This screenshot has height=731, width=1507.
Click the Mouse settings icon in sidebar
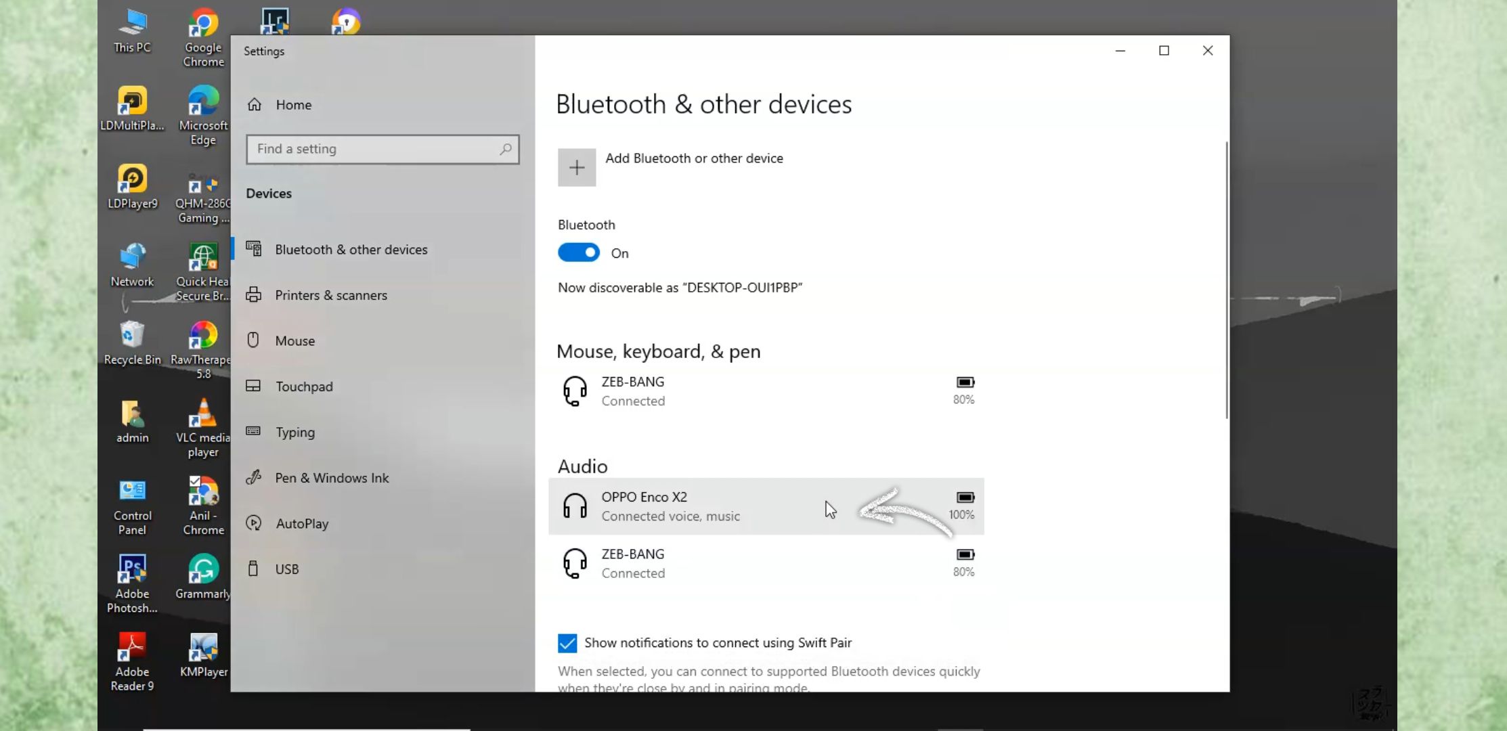pyautogui.click(x=254, y=340)
